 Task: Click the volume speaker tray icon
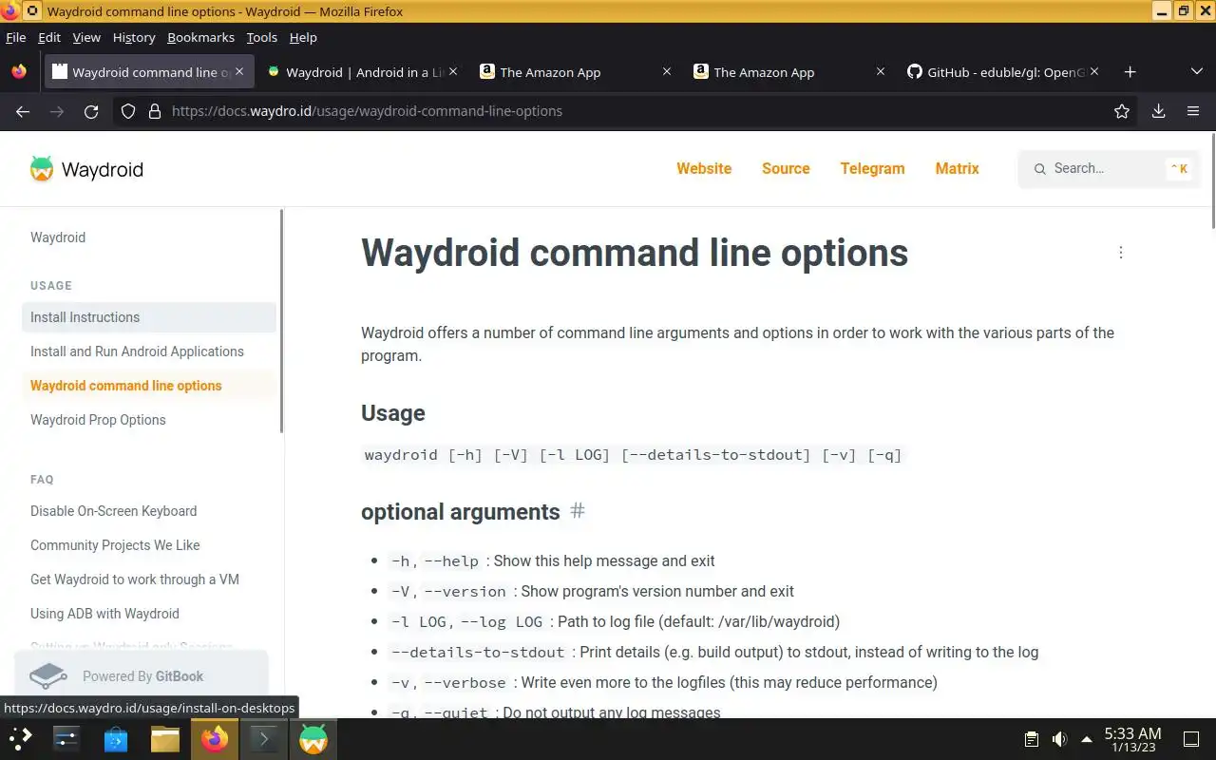point(1059,739)
